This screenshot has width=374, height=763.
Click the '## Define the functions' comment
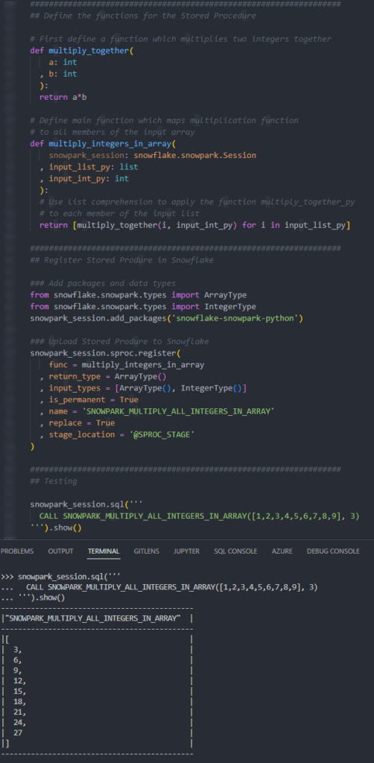(143, 16)
